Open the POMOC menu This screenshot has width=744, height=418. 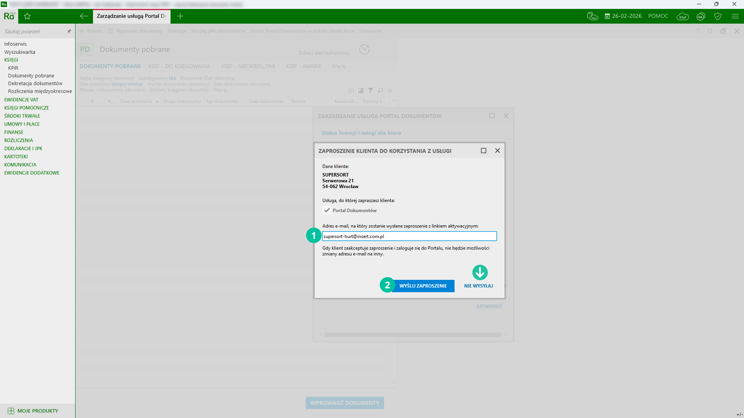[658, 16]
